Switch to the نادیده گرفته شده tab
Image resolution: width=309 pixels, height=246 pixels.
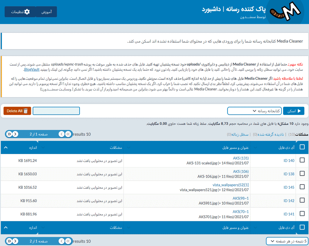point(268,134)
